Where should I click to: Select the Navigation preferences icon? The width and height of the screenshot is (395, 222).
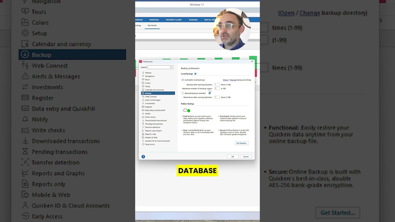(x=143, y=76)
